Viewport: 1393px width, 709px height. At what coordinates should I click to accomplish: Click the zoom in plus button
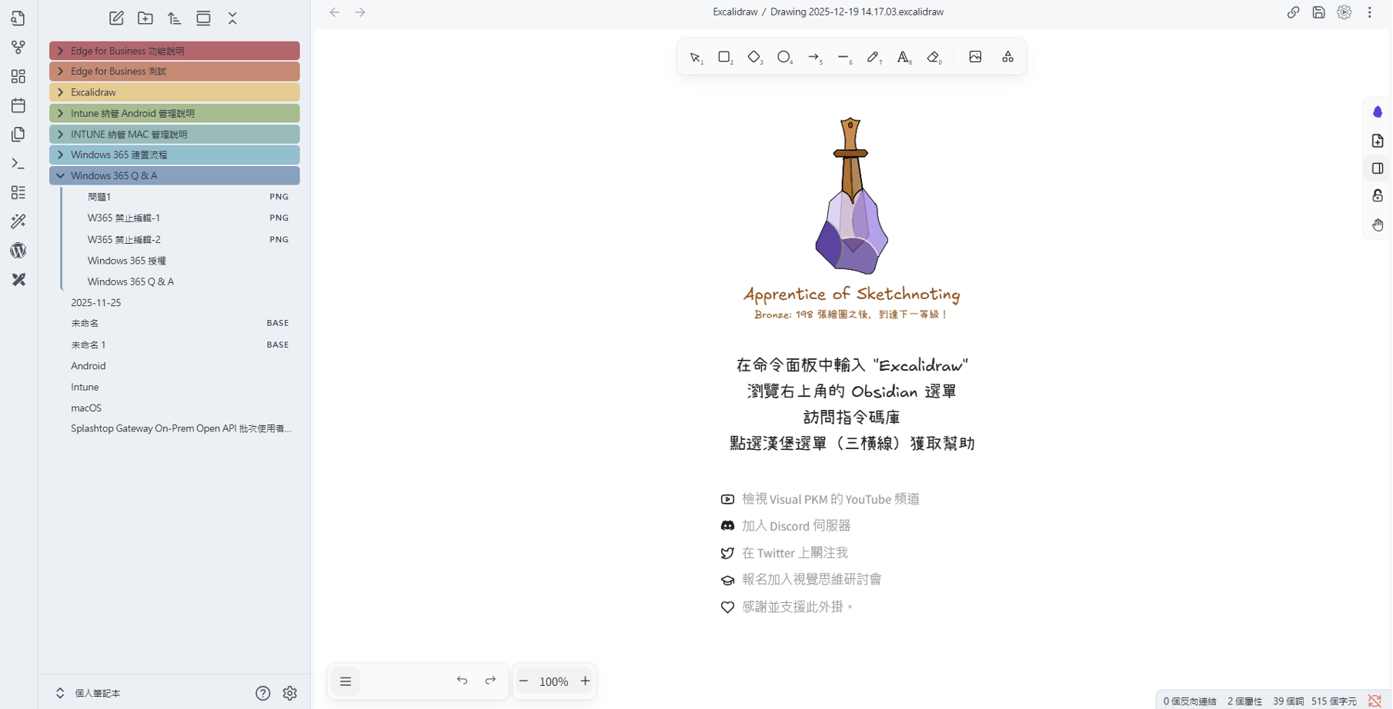(585, 681)
